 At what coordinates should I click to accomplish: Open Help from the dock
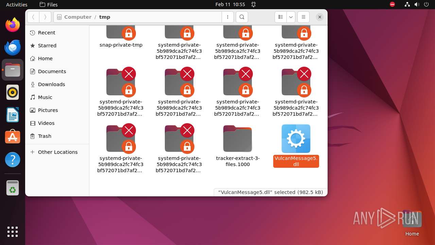tap(13, 160)
